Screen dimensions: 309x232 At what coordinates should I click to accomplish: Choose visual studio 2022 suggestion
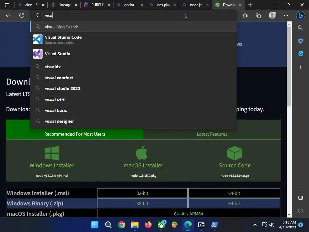133,89
